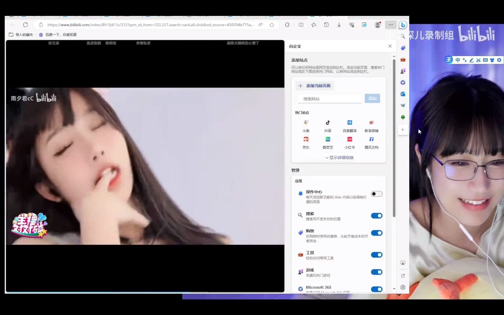The width and height of the screenshot is (504, 315).
Task: Open sidebar Shopping tag icon
Action: coord(403,48)
